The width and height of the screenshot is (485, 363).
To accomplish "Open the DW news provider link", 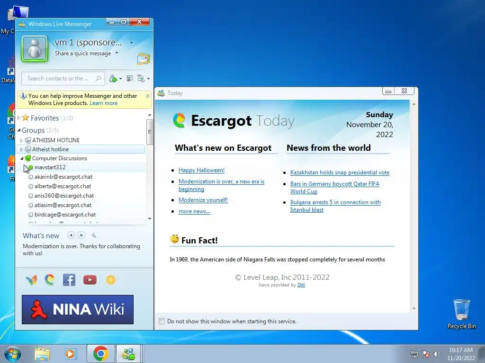I will click(x=301, y=285).
